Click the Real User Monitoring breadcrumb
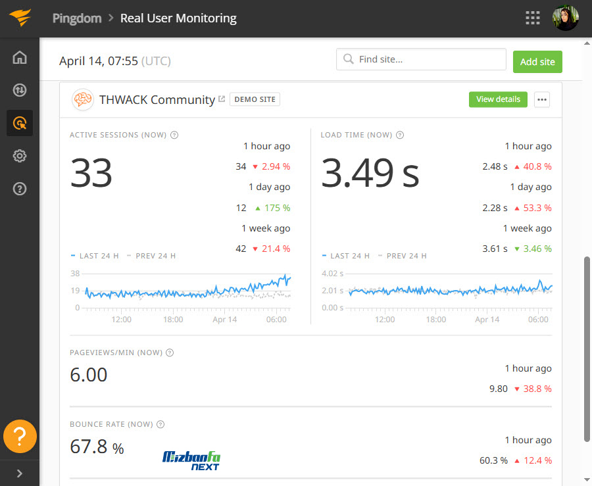 [x=178, y=18]
